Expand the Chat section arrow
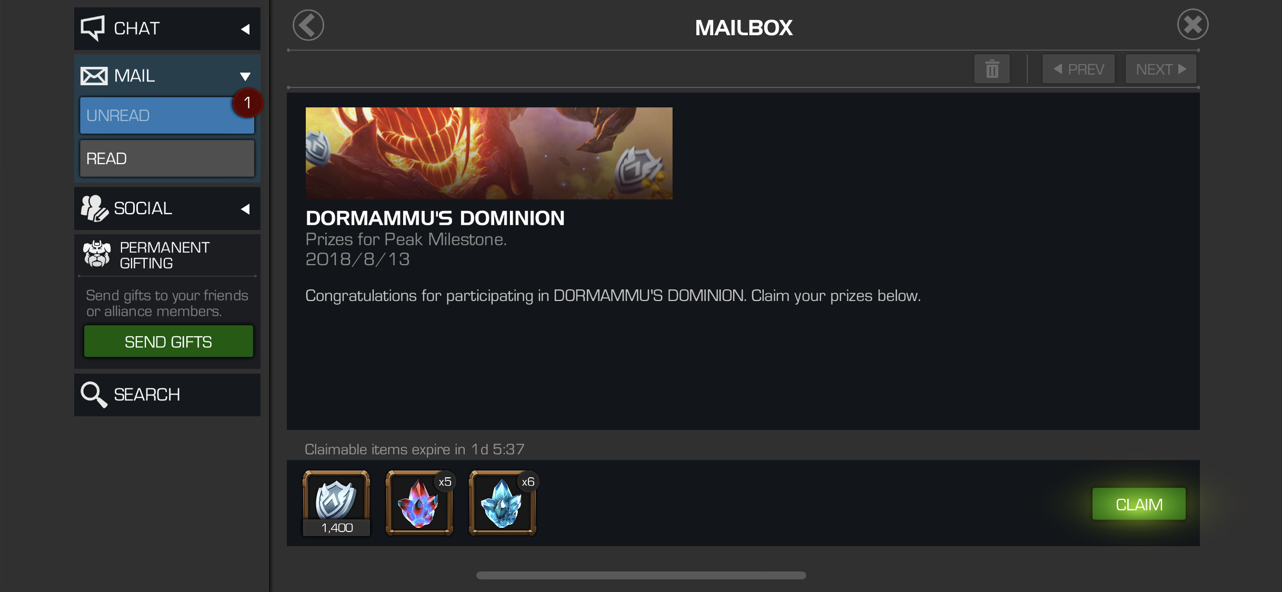The height and width of the screenshot is (592, 1282). pyautogui.click(x=245, y=29)
